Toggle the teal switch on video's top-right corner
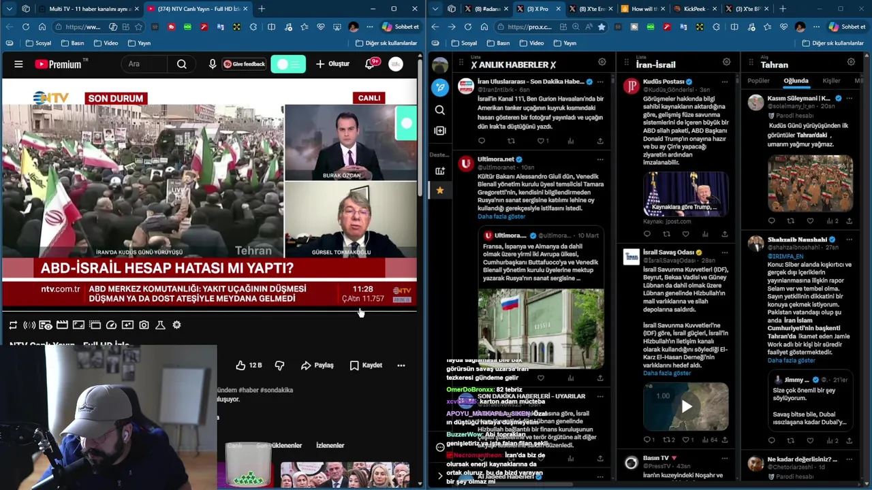 coord(406,123)
